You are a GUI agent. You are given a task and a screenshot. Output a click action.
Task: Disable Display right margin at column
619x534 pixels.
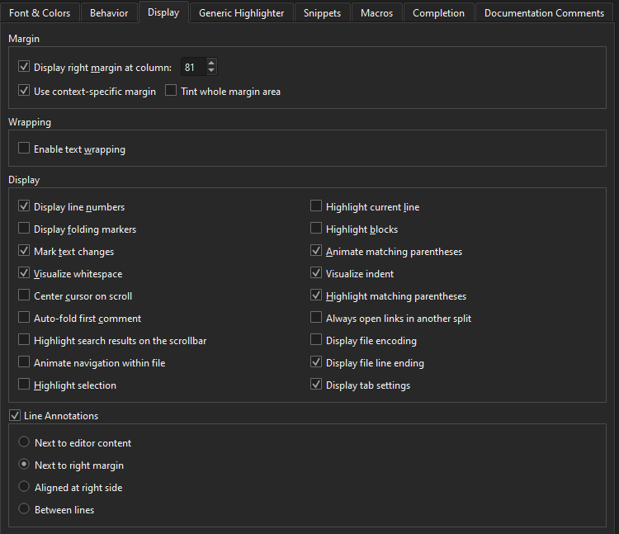coord(24,67)
